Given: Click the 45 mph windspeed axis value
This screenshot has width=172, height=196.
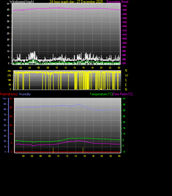Looking at the screenshot, I should point(8,9).
